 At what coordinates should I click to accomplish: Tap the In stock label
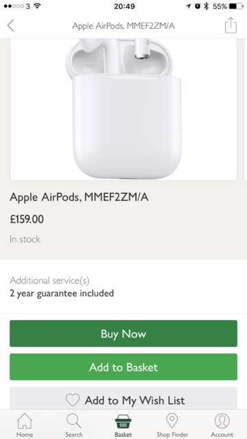coord(25,239)
